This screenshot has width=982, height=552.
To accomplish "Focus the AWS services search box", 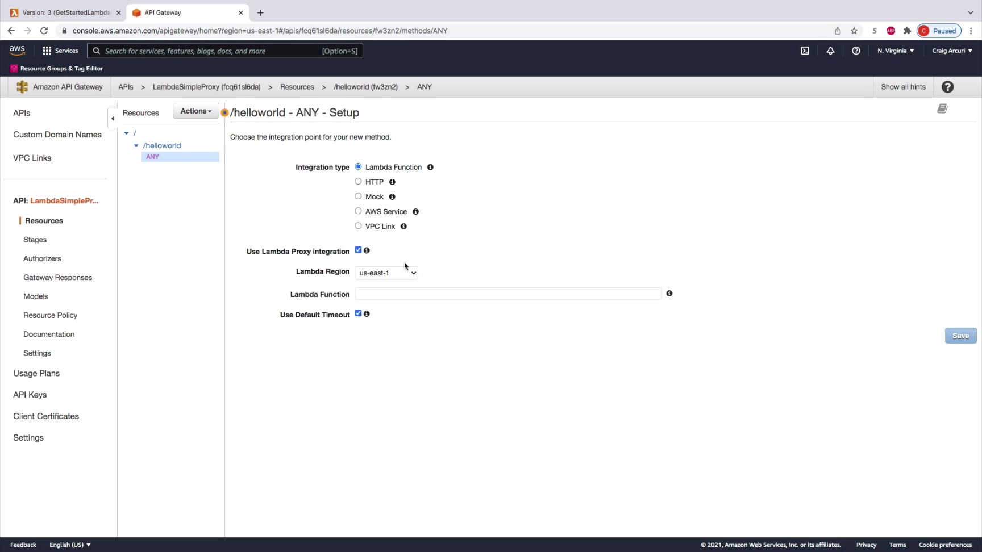I will (x=225, y=51).
